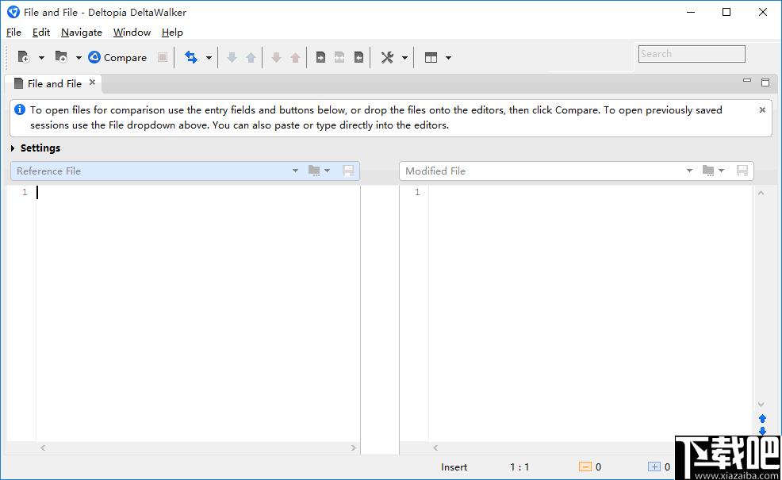
Task: Go to previous difference with blue up arrow
Action: (251, 57)
